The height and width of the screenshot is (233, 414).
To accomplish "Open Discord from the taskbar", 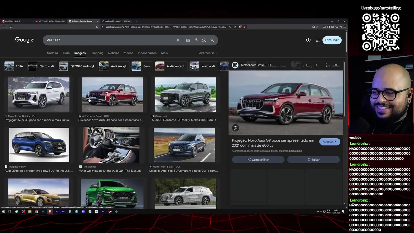I will (83, 212).
